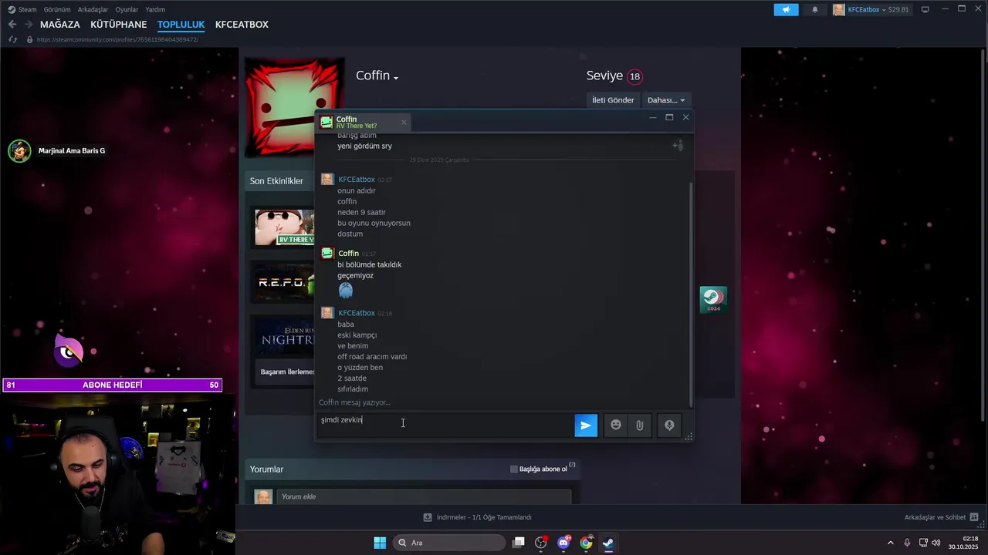
Task: Tick the Başlığa abone ol checkbox
Action: 514,469
